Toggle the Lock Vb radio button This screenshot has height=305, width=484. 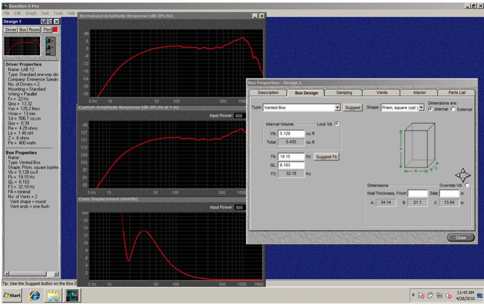point(337,124)
